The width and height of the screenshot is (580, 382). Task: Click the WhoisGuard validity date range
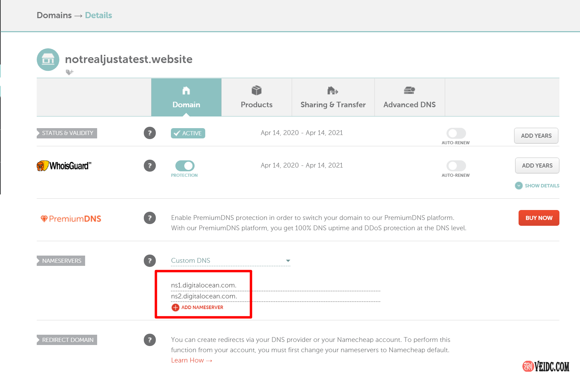(302, 165)
